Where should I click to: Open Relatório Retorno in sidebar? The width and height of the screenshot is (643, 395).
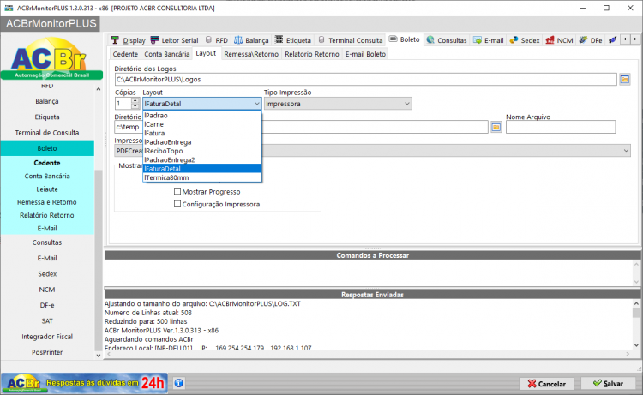pos(47,216)
